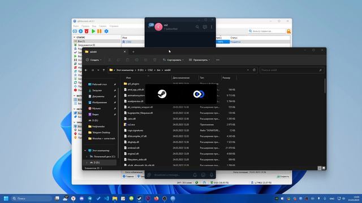Switch Explorer to thumbnails view icon

click(x=324, y=168)
